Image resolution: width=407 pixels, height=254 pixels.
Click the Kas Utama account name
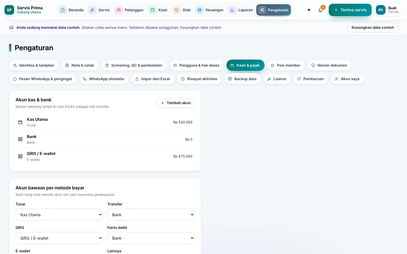click(x=37, y=119)
